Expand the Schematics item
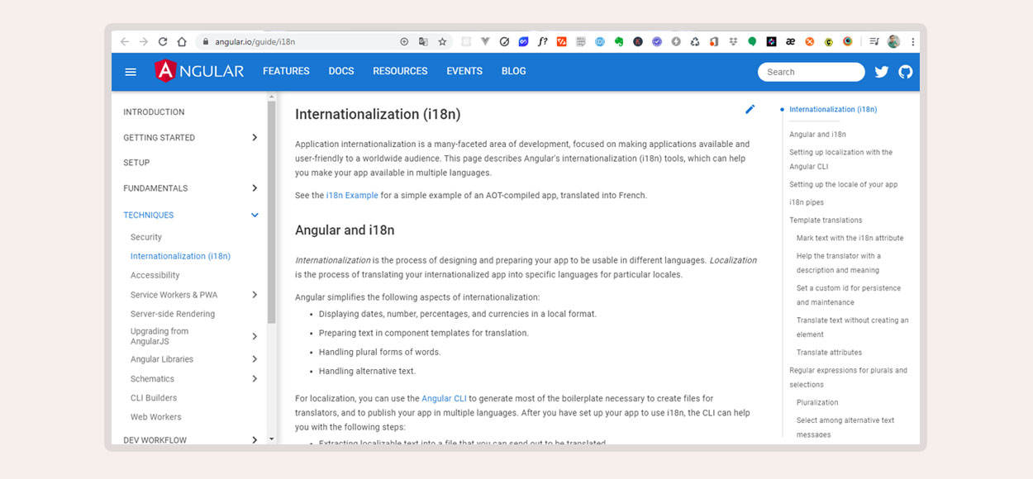Screen dimensions: 1033x479 255,379
